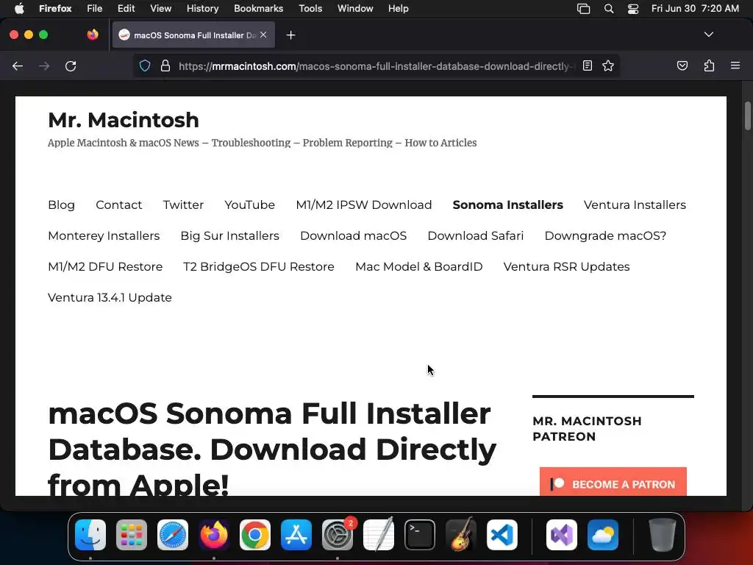Click the address bar URL field
Image resolution: width=753 pixels, height=565 pixels.
(x=376, y=65)
